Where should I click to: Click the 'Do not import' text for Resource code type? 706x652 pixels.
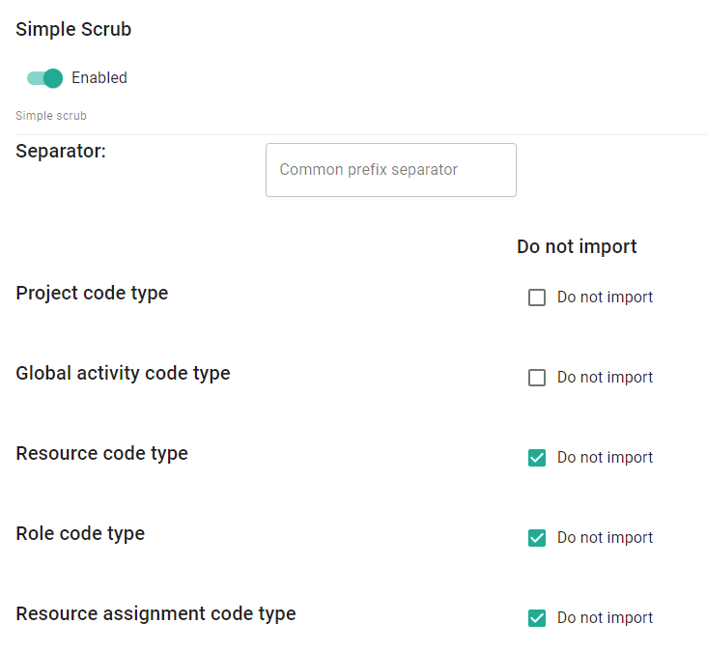605,458
